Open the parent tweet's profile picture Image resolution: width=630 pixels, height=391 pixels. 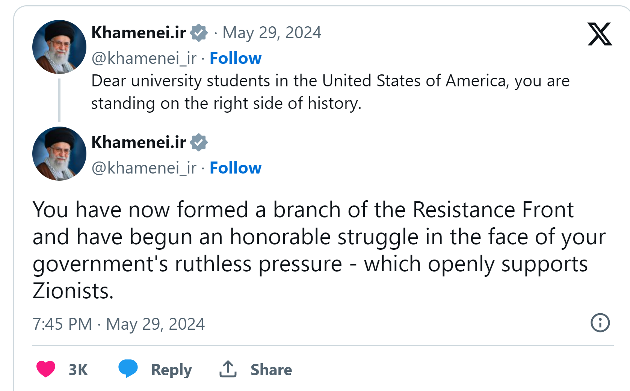(59, 47)
